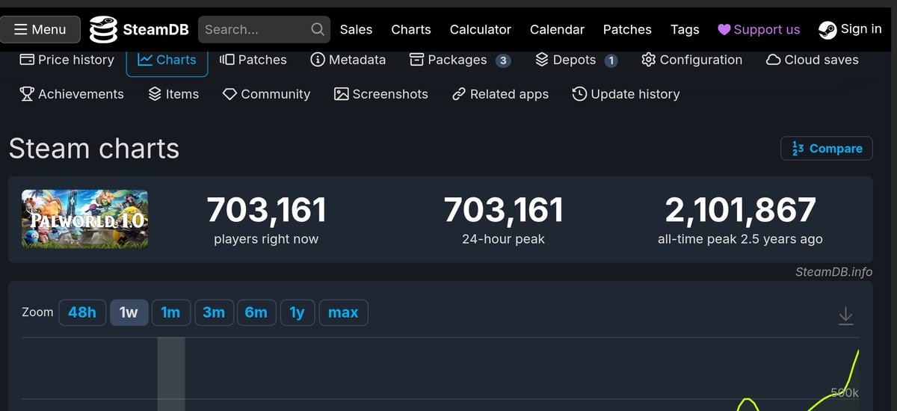Open the Packages tab
This screenshot has width=897, height=411.
460,60
